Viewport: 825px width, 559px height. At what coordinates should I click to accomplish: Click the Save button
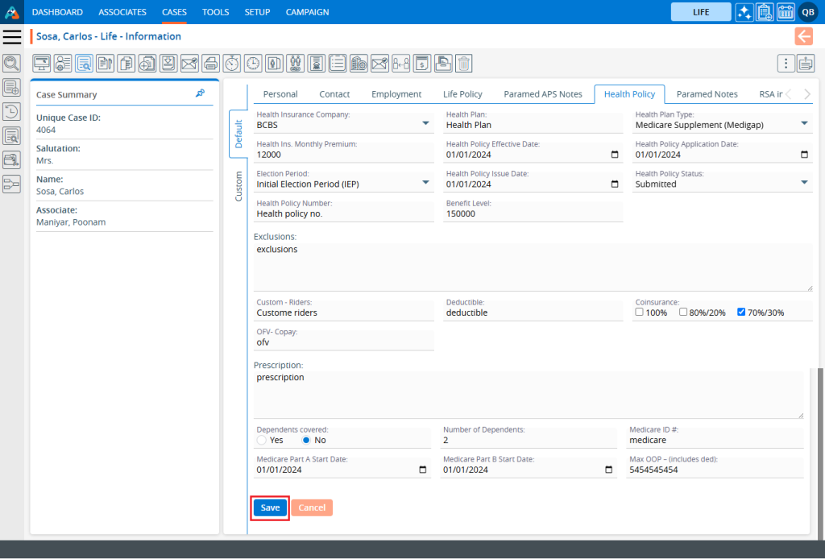[270, 508]
